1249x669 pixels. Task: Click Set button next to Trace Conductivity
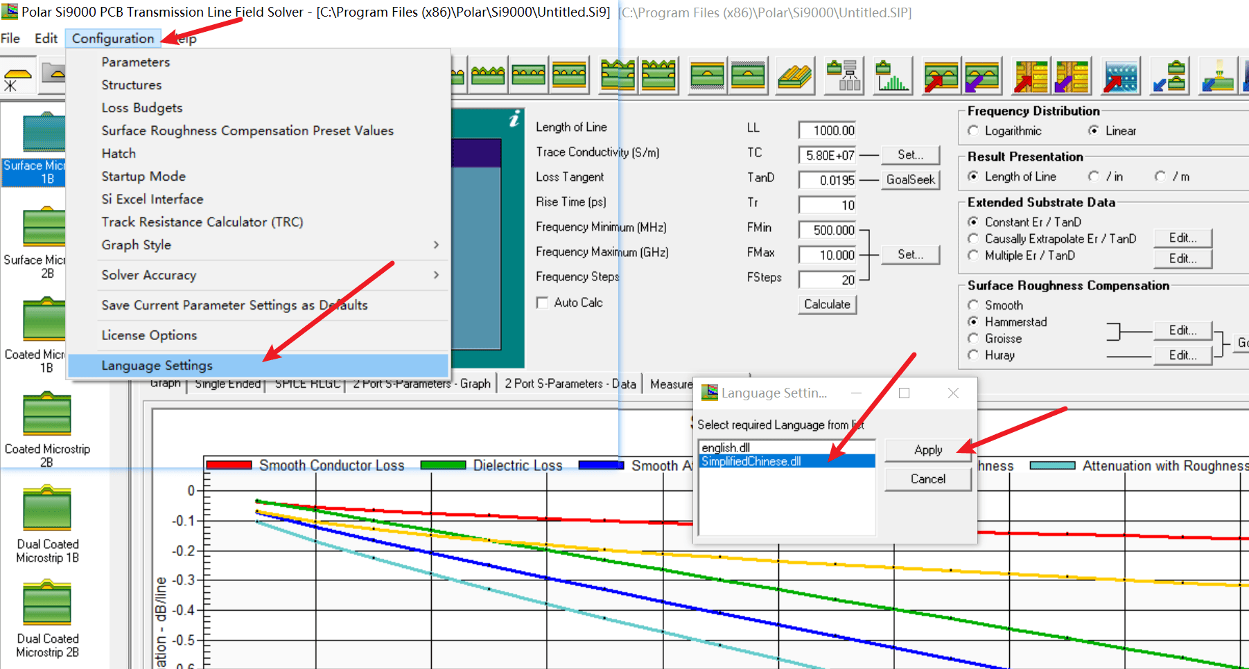[x=910, y=155]
